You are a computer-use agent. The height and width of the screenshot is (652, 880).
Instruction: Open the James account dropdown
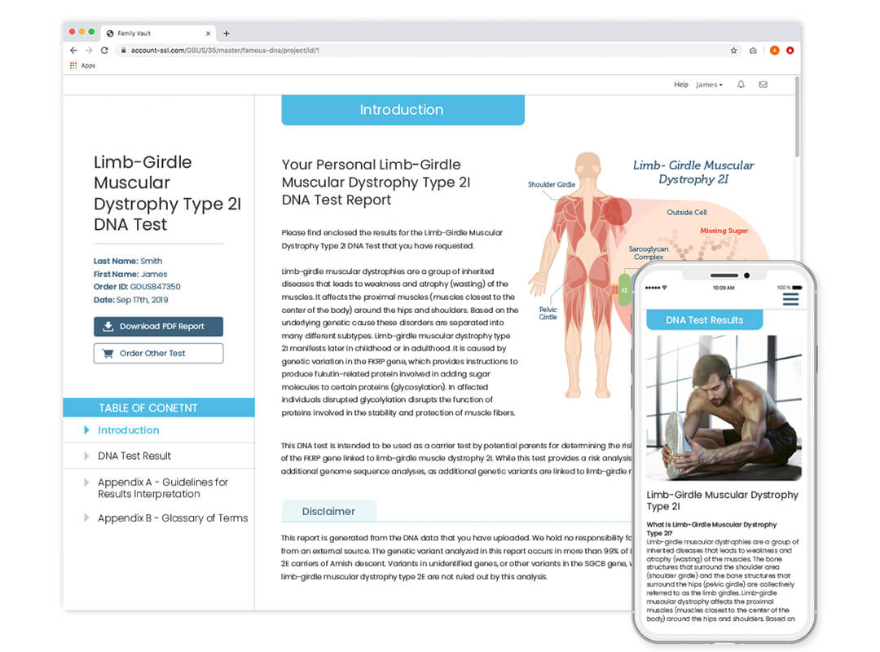710,85
